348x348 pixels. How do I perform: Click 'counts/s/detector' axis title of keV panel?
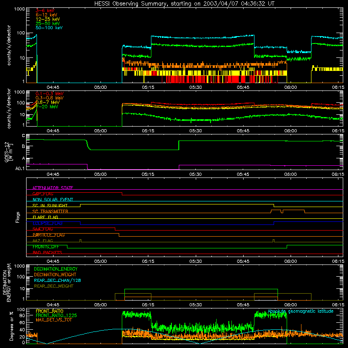tap(9, 45)
